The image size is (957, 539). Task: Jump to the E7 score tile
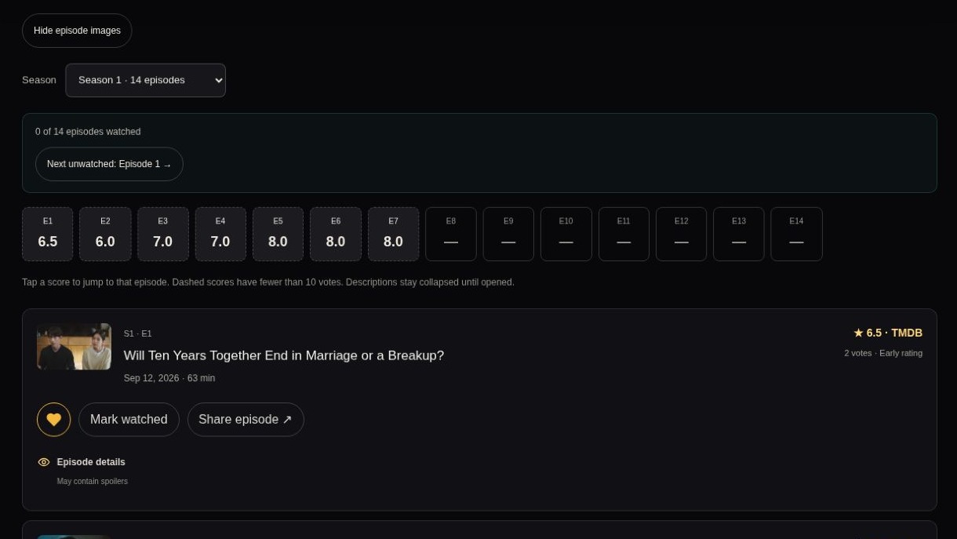(393, 234)
